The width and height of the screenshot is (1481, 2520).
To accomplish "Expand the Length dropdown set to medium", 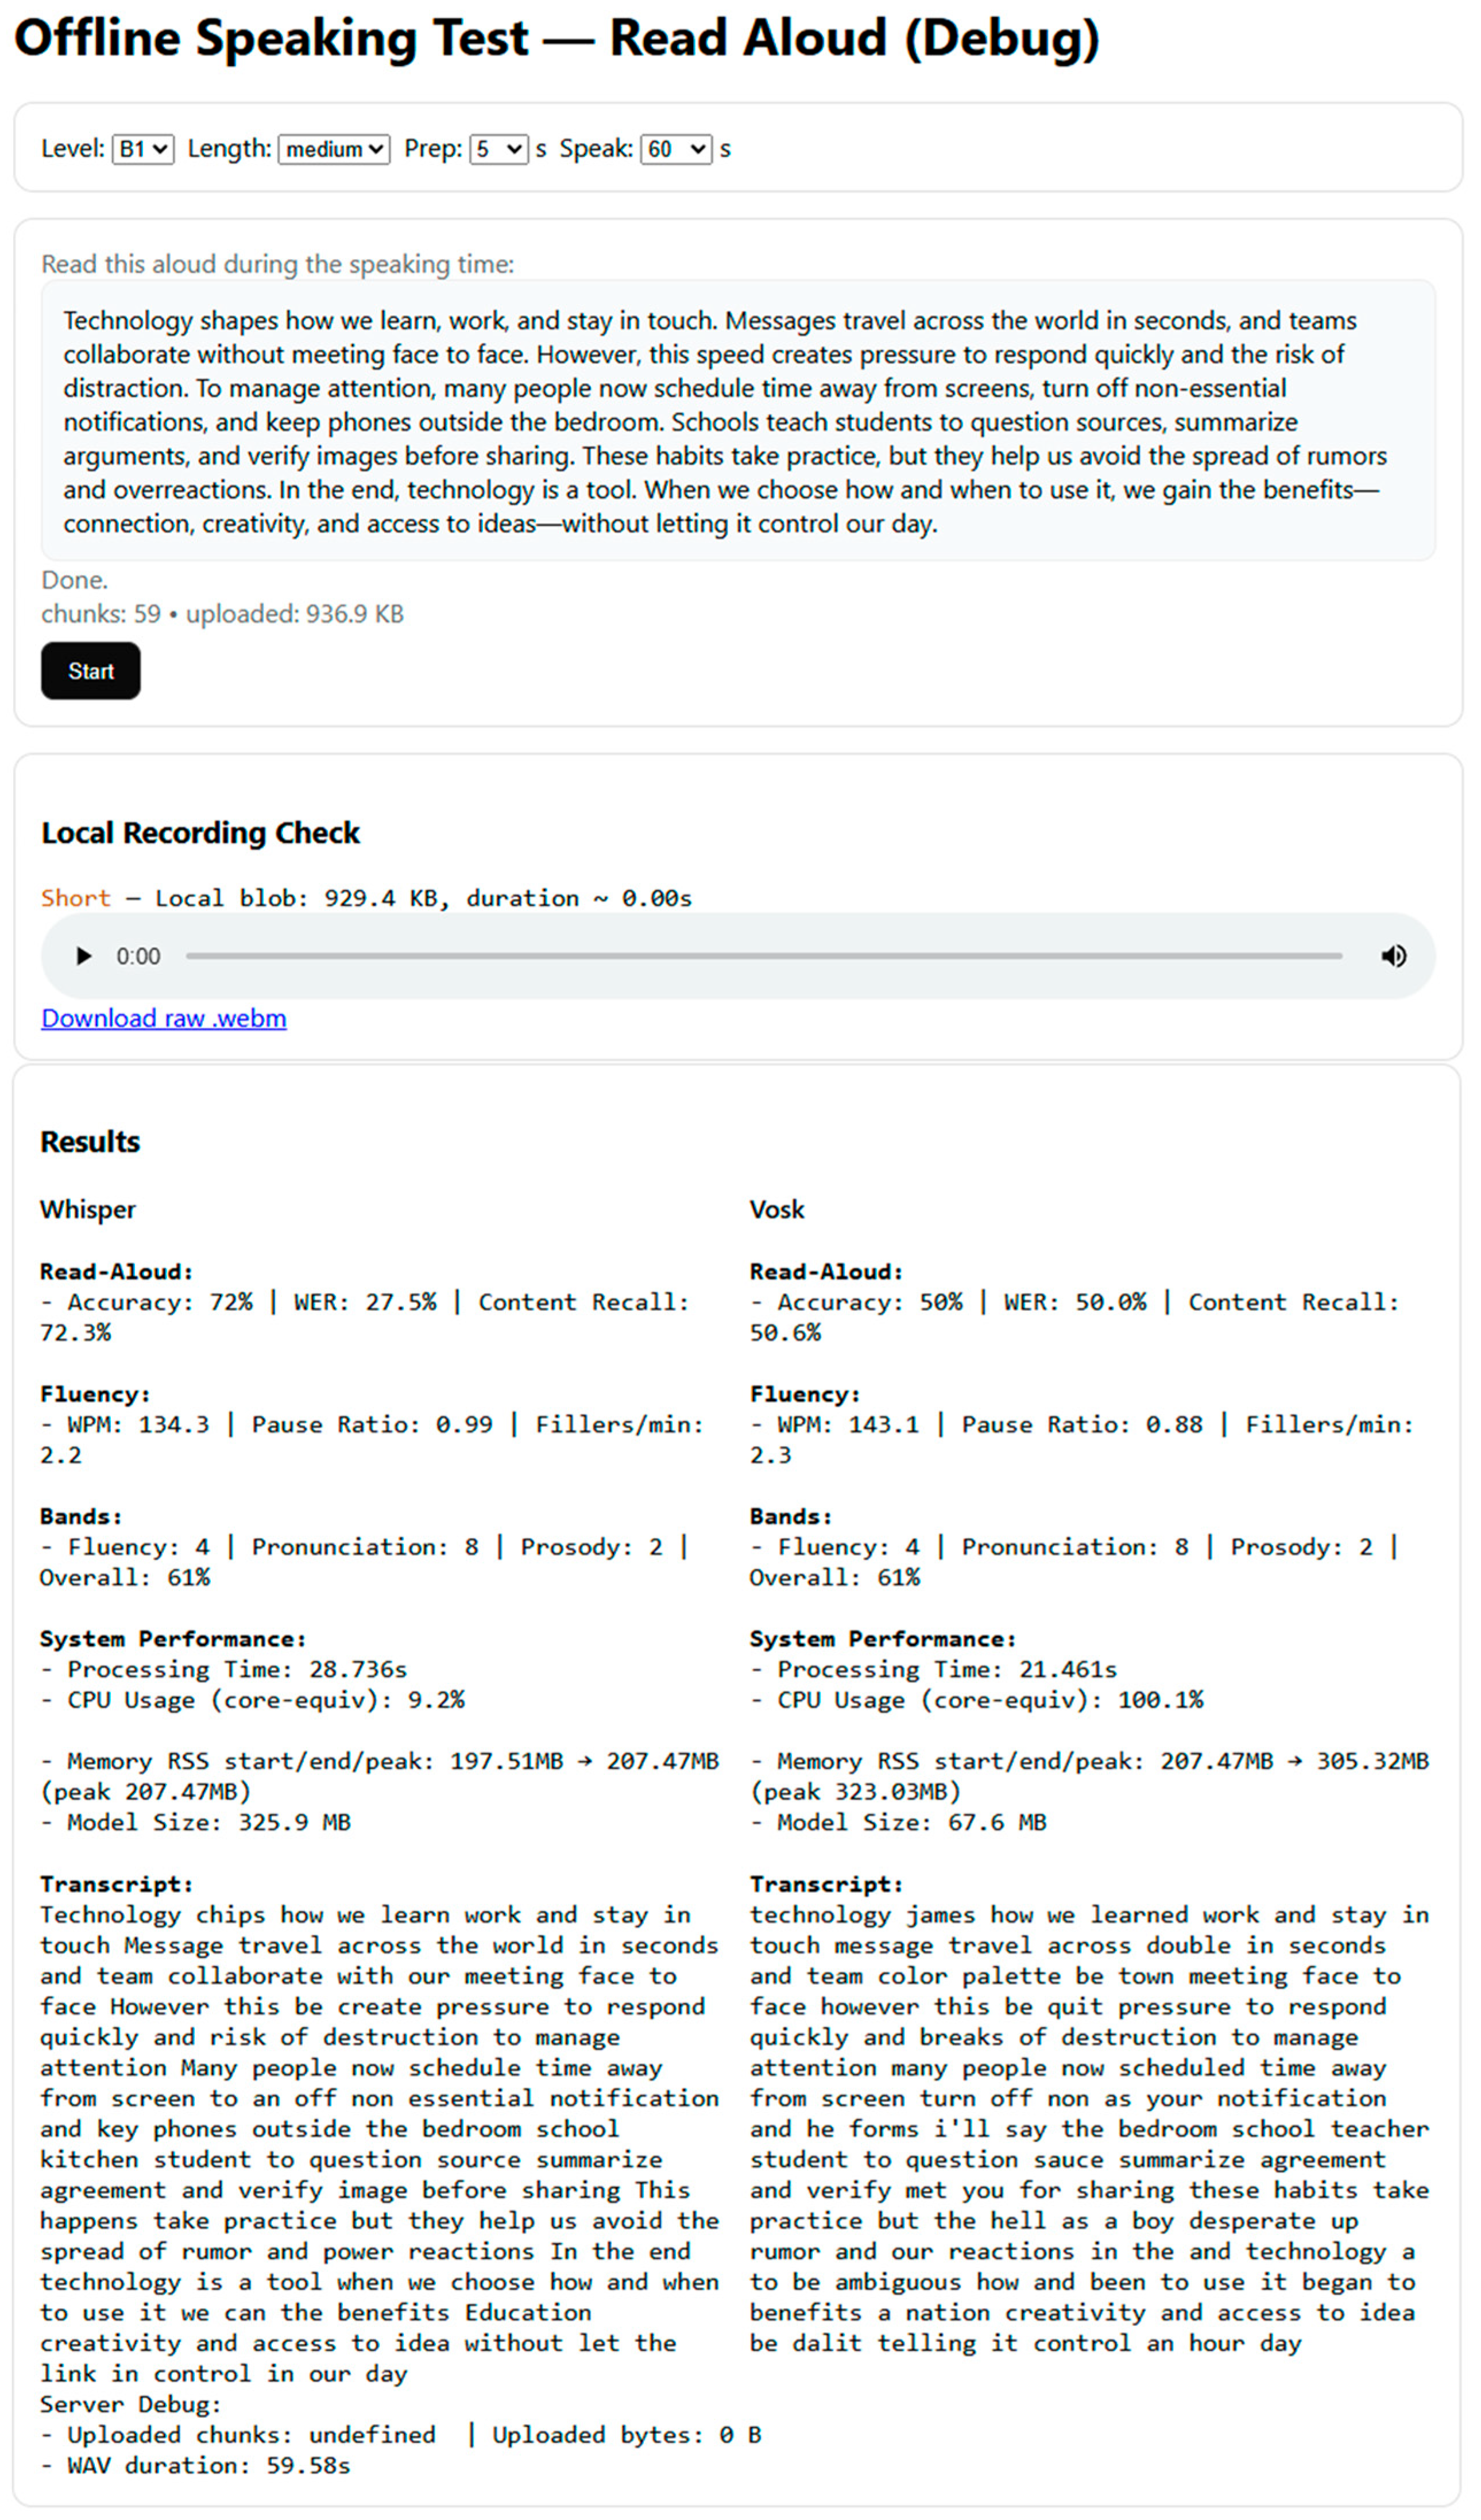I will click(334, 150).
